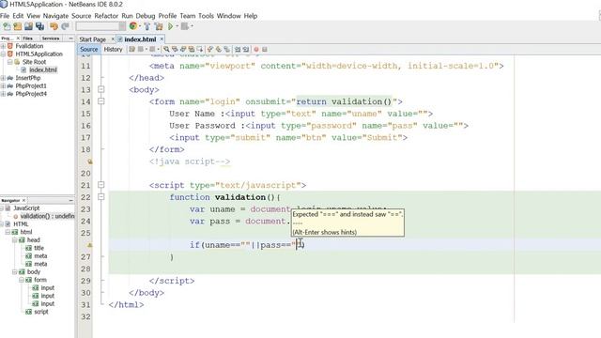Open the Refactor menu
The height and width of the screenshot is (338, 601).
(x=106, y=16)
